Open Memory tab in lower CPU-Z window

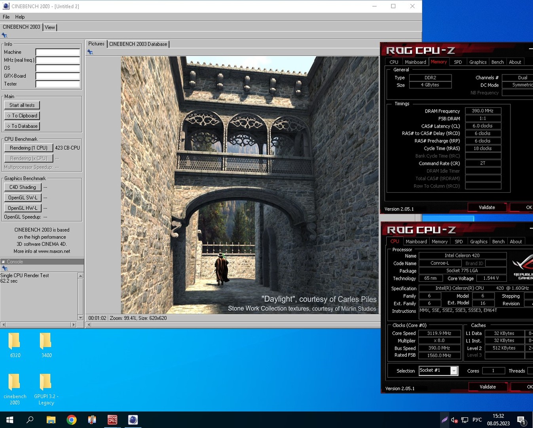[x=440, y=242]
